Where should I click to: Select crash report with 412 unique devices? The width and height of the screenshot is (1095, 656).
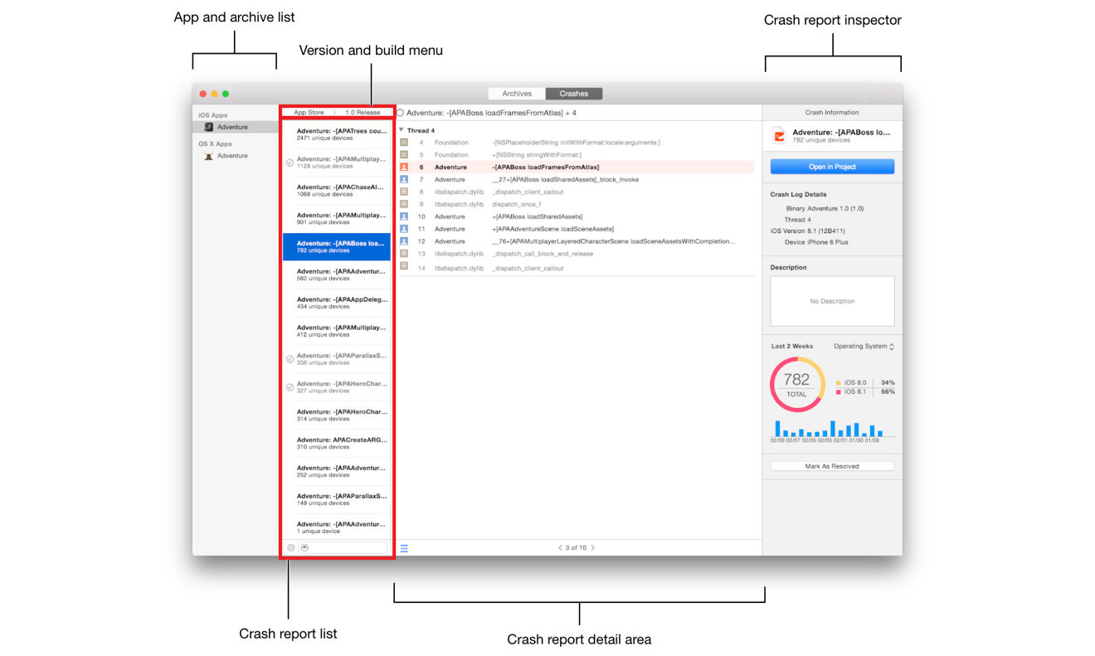336,331
